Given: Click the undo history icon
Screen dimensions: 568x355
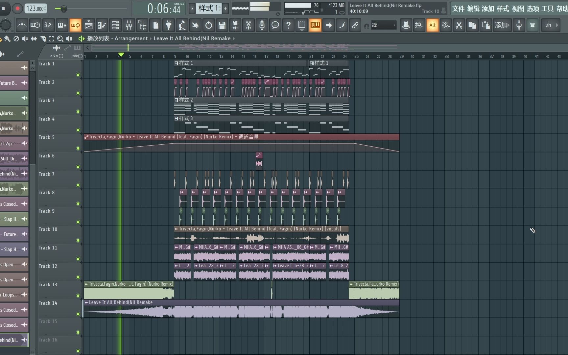Looking at the screenshot, I should pos(208,25).
